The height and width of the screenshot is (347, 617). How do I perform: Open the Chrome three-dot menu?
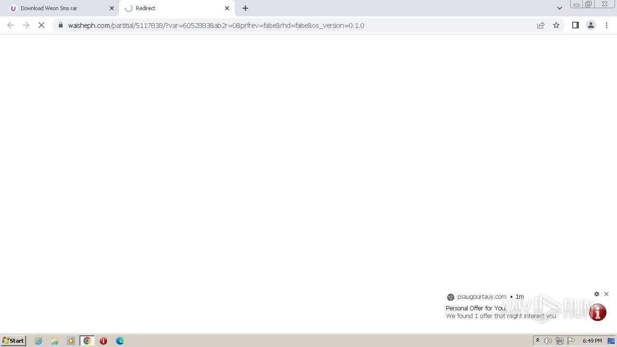coord(606,25)
